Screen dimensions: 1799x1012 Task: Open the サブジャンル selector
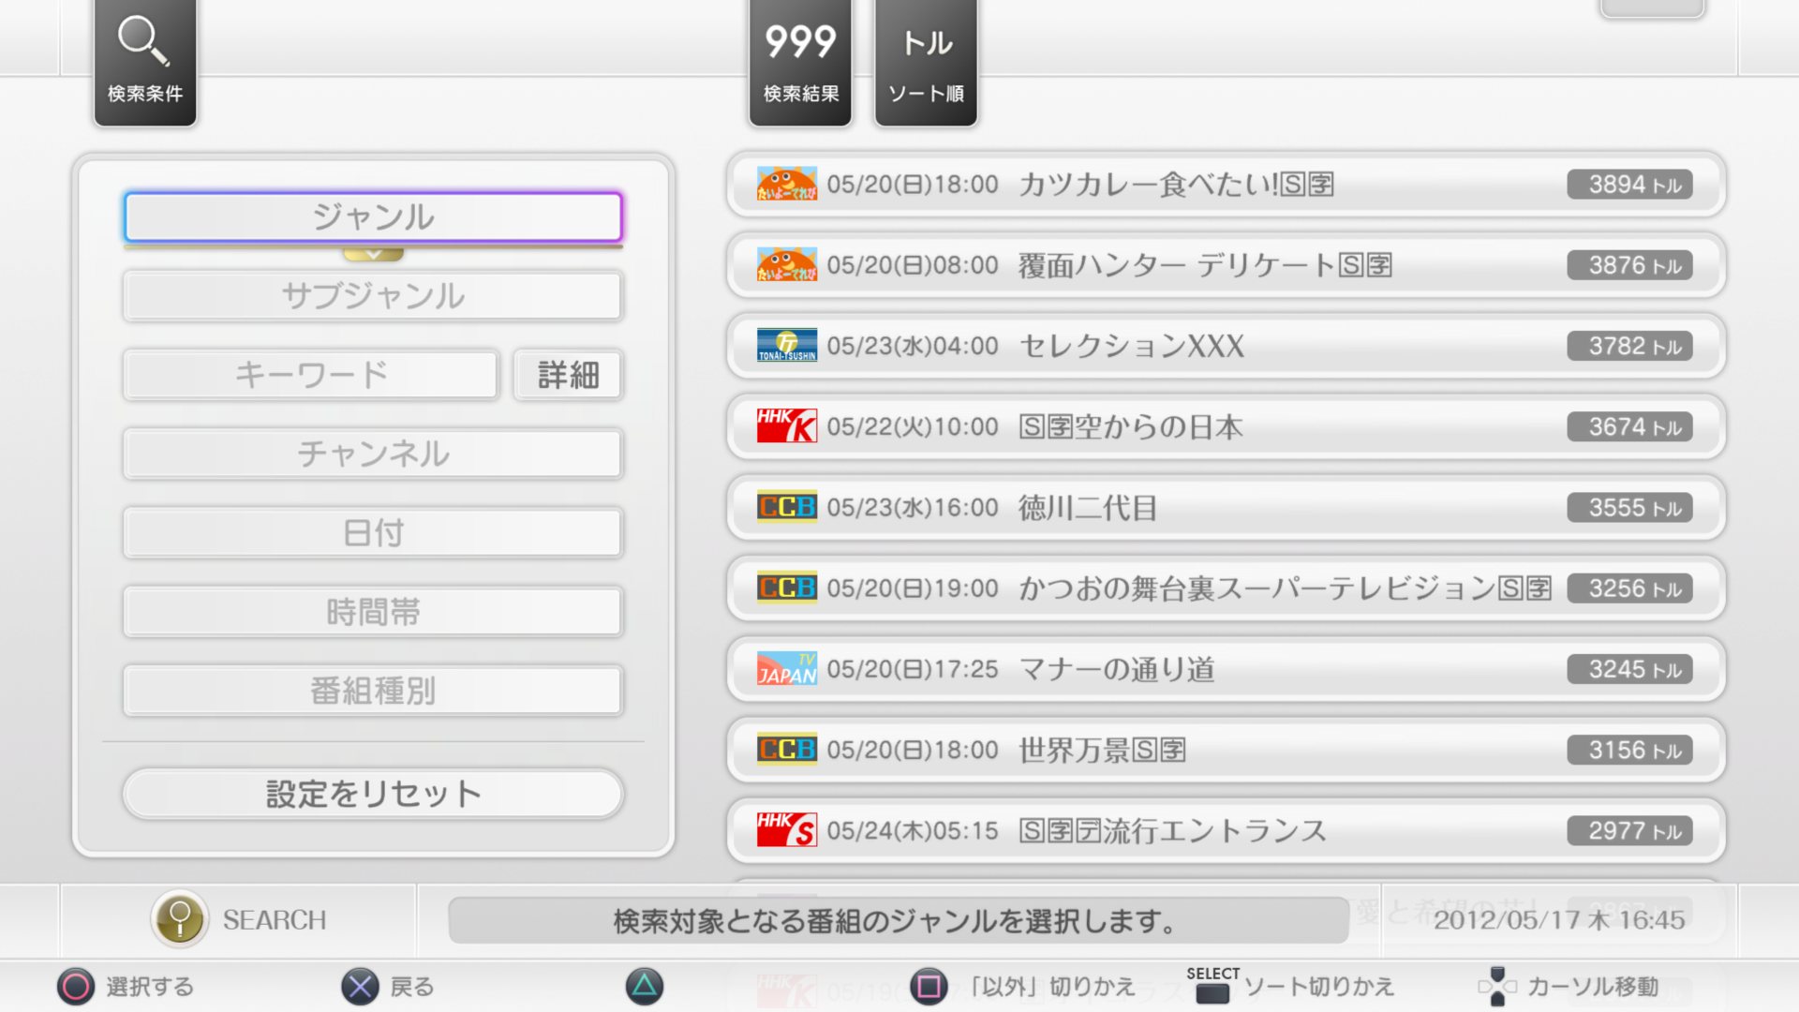373,296
